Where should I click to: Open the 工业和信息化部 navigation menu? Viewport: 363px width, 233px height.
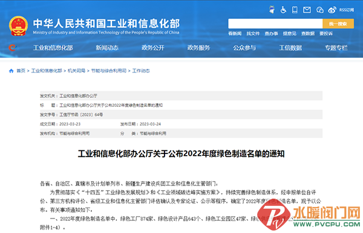[53, 48]
